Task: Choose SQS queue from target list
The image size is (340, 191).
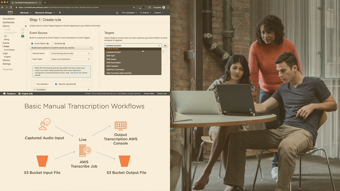Action: coord(133,59)
